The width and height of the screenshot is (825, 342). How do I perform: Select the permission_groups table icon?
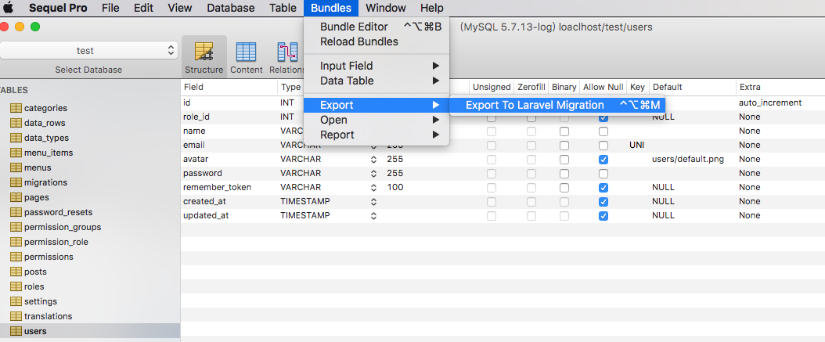16,227
